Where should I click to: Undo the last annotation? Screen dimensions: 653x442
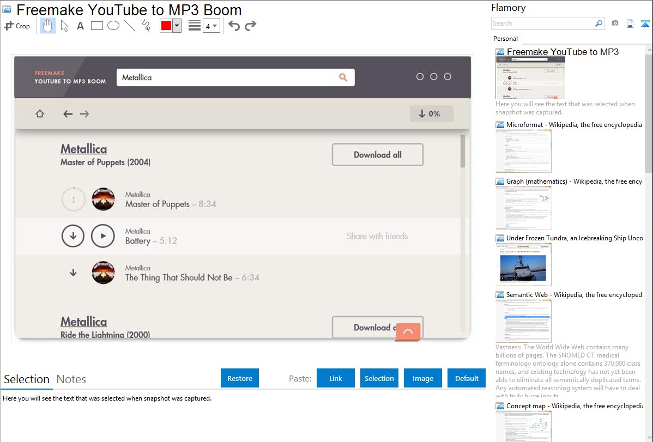[x=234, y=26]
